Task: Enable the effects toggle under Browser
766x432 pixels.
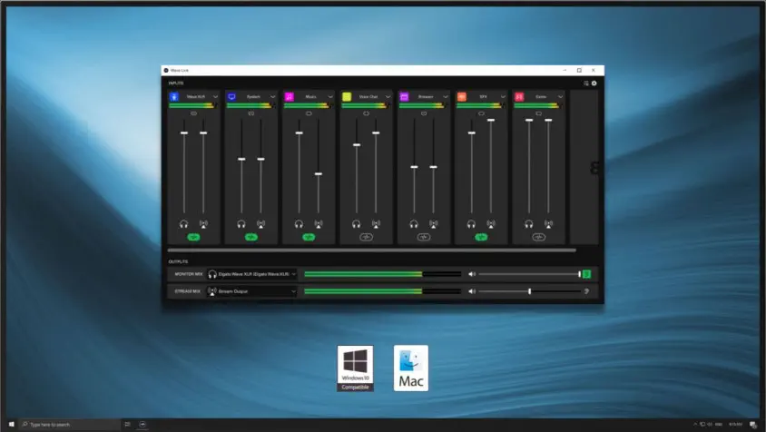Action: click(x=424, y=237)
